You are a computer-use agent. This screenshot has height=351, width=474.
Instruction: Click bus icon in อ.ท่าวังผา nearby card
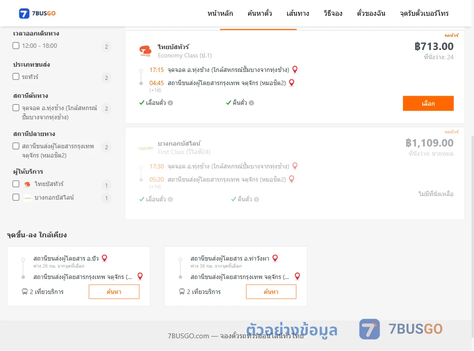(182, 292)
